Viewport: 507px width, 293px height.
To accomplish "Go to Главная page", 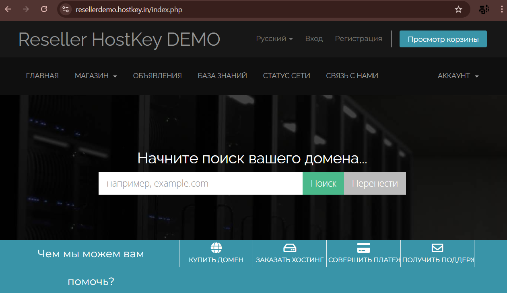I will click(x=42, y=76).
